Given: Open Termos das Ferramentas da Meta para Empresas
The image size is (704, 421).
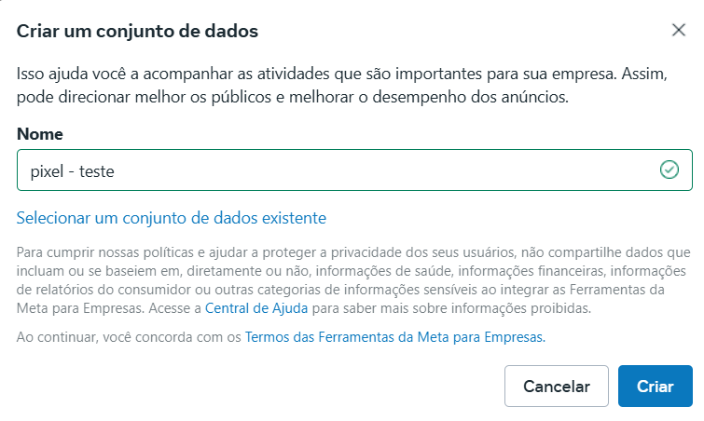Looking at the screenshot, I should click(x=394, y=337).
